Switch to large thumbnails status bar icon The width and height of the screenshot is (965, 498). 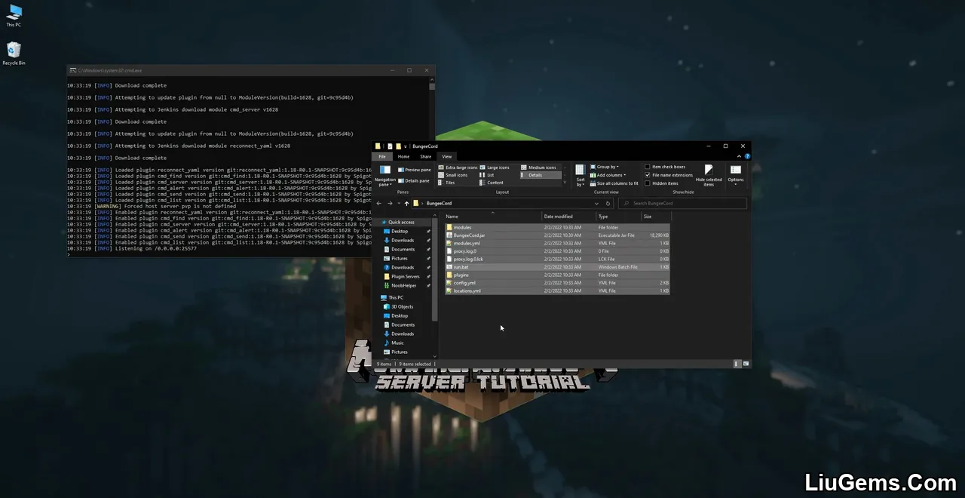[746, 364]
